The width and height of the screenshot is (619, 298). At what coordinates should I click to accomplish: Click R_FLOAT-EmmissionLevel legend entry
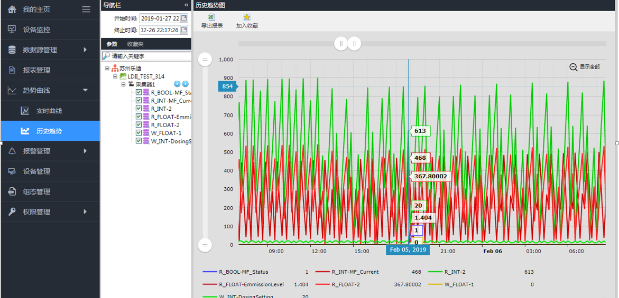[x=255, y=284]
